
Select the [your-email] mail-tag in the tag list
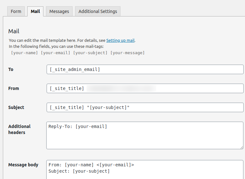pyautogui.click(x=55, y=53)
